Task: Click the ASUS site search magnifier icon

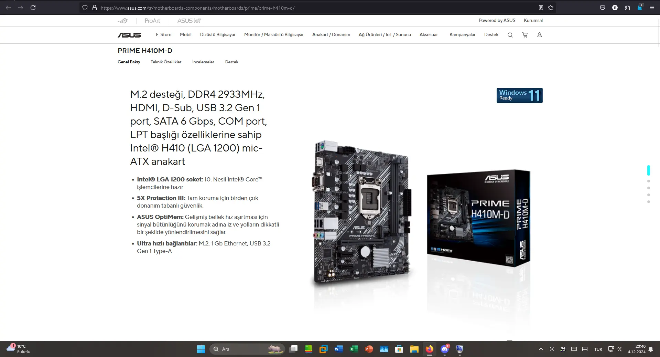Action: coord(510,35)
